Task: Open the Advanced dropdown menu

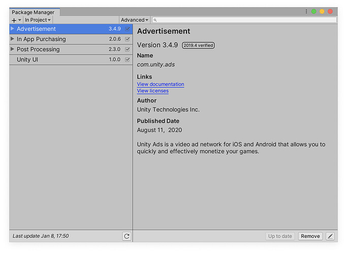Action: point(135,20)
